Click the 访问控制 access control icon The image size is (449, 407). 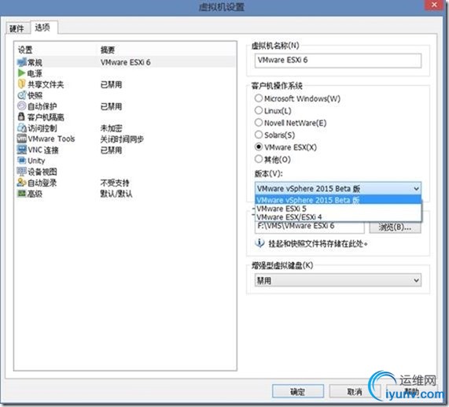tap(22, 128)
